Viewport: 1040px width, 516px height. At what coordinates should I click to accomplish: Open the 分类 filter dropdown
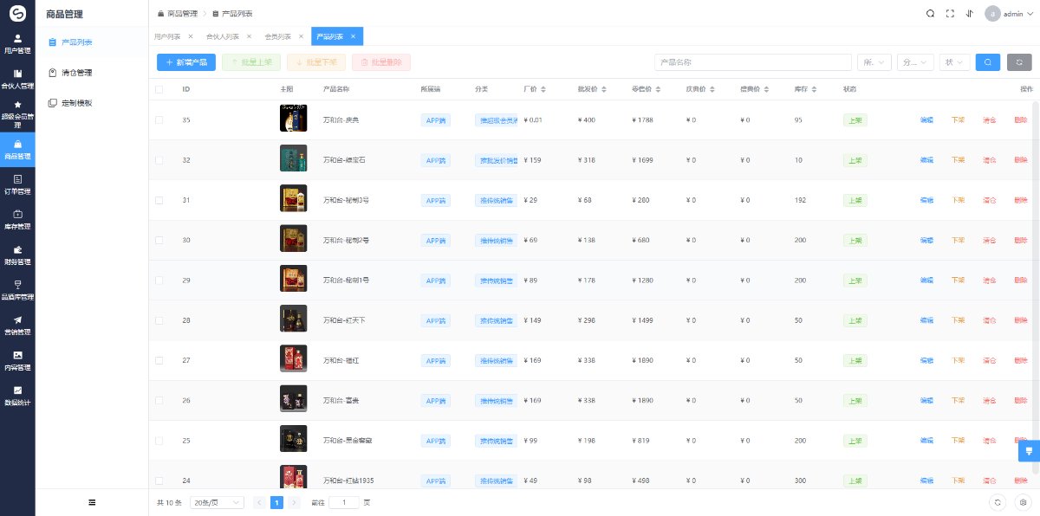[x=915, y=62]
